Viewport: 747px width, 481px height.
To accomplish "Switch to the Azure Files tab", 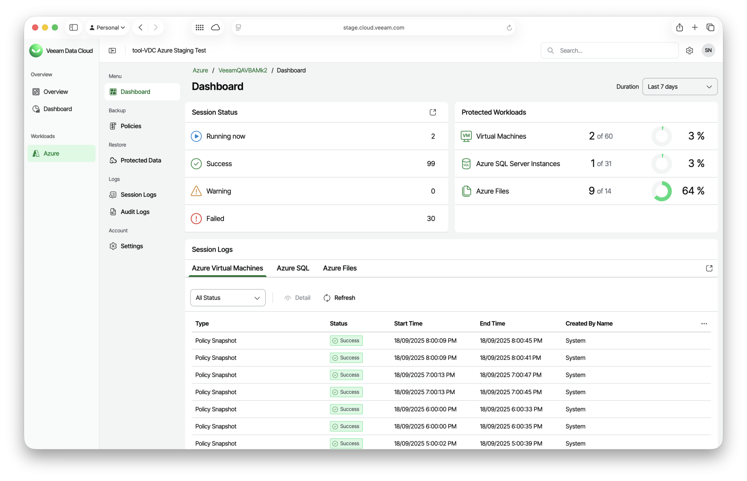I will click(x=340, y=268).
